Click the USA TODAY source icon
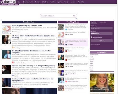This screenshot has width=118, height=94. 66,29
